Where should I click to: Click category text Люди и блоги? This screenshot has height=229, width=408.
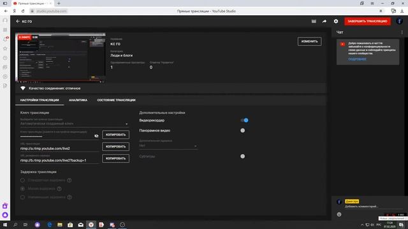point(121,55)
